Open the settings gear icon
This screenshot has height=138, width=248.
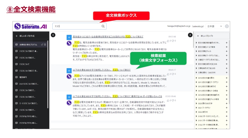pyautogui.click(x=227, y=26)
